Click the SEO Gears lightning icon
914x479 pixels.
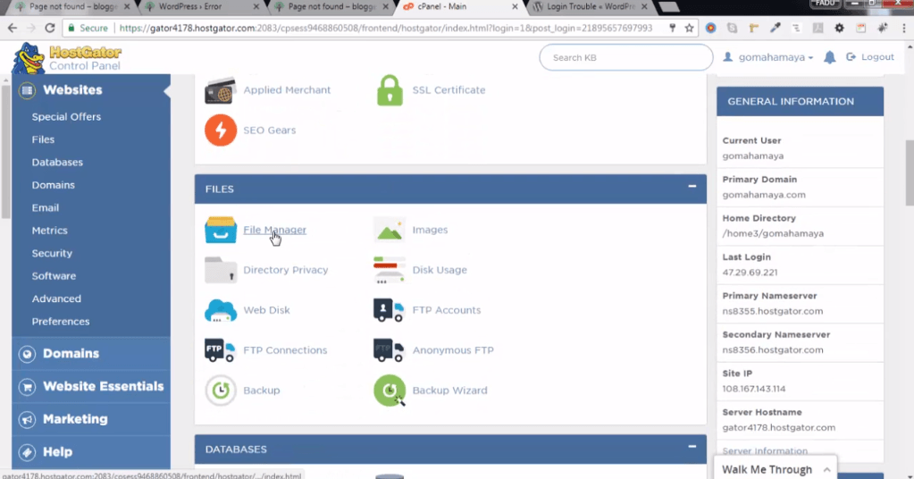tap(221, 130)
